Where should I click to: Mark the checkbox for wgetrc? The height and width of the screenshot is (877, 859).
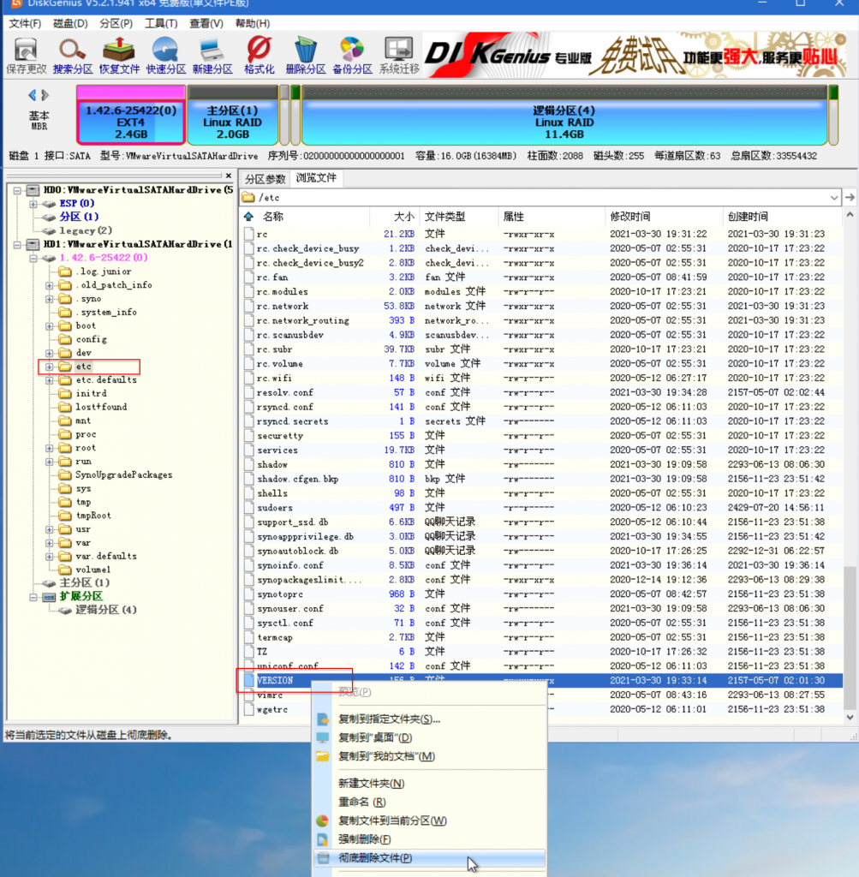[x=249, y=709]
